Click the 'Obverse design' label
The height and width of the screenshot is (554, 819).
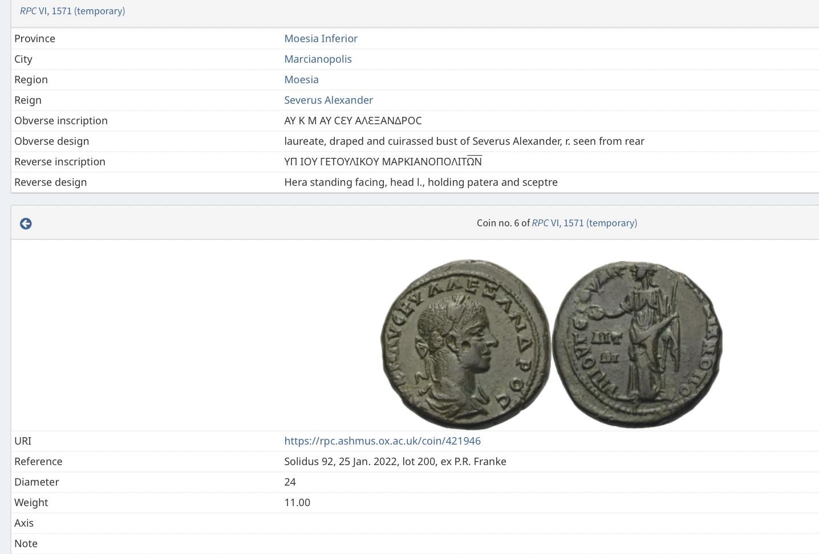[51, 141]
